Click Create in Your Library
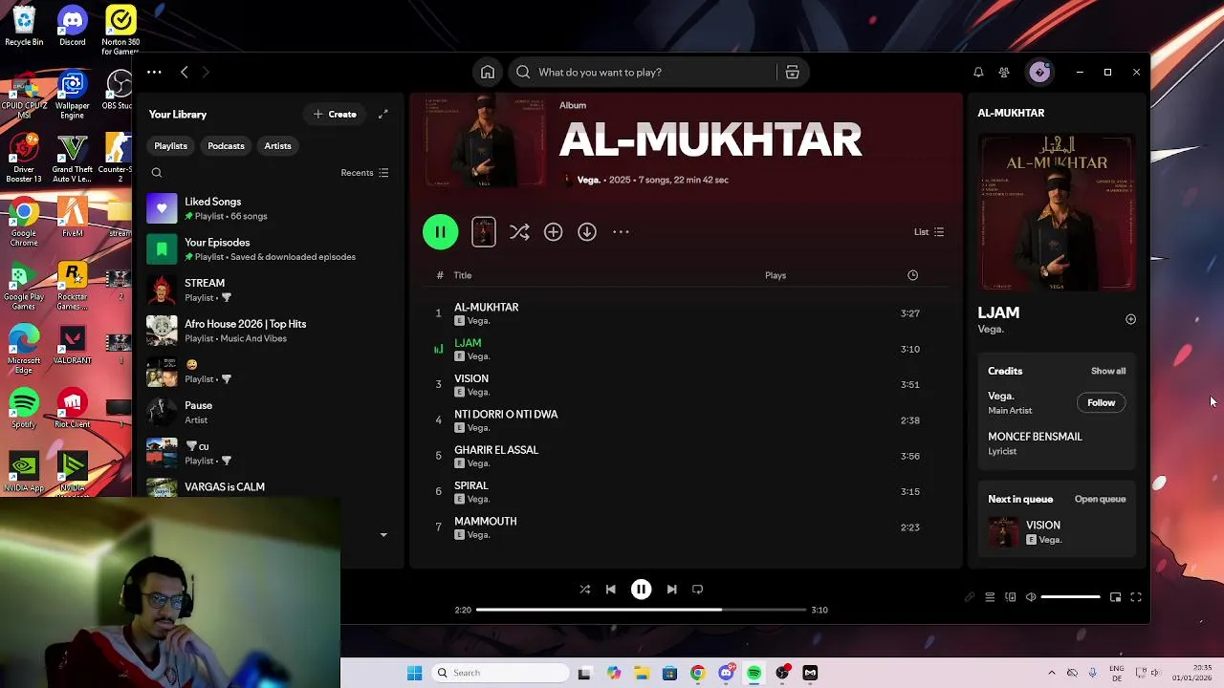 [x=334, y=114]
